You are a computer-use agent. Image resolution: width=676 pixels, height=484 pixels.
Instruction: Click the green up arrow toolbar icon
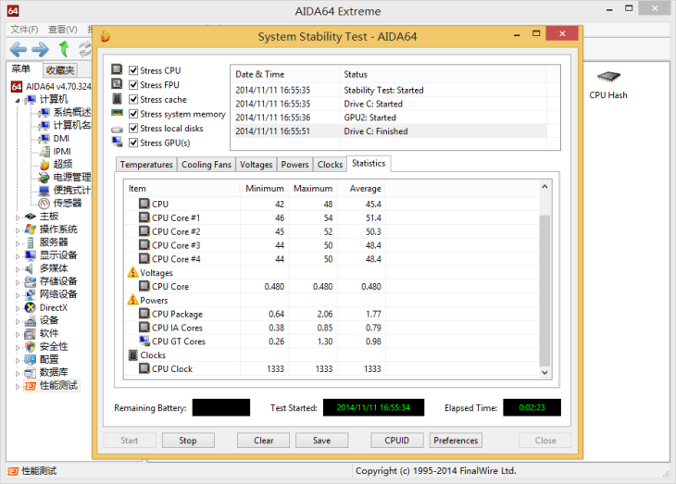click(64, 49)
